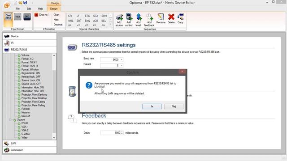
Task: Select the Refresh tree item
Action: click(x=26, y=109)
